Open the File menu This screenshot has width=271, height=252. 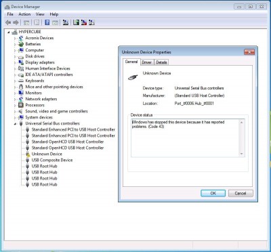pyautogui.click(x=10, y=14)
